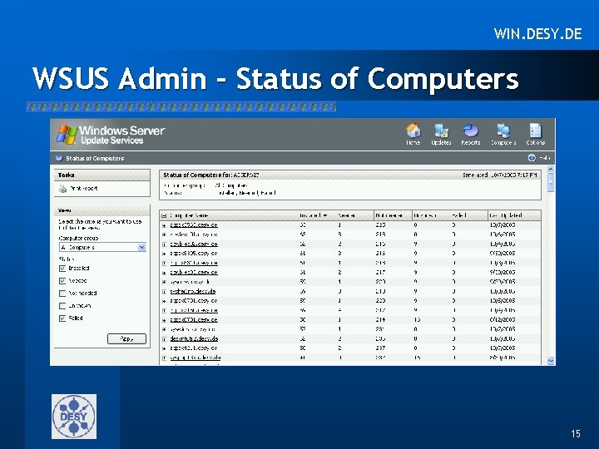Click the DESY logo on the slide
This screenshot has width=599, height=449.
pyautogui.click(x=74, y=417)
